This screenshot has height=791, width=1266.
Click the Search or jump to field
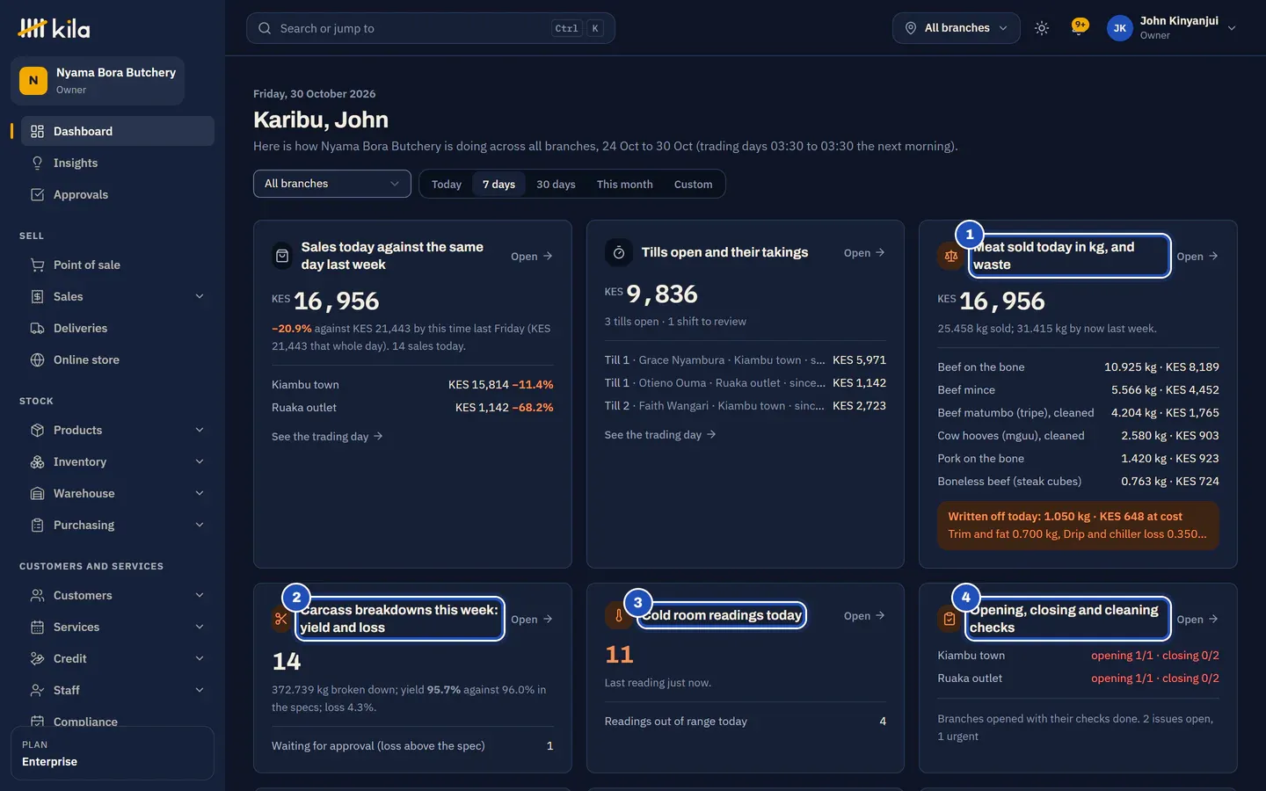click(x=431, y=28)
